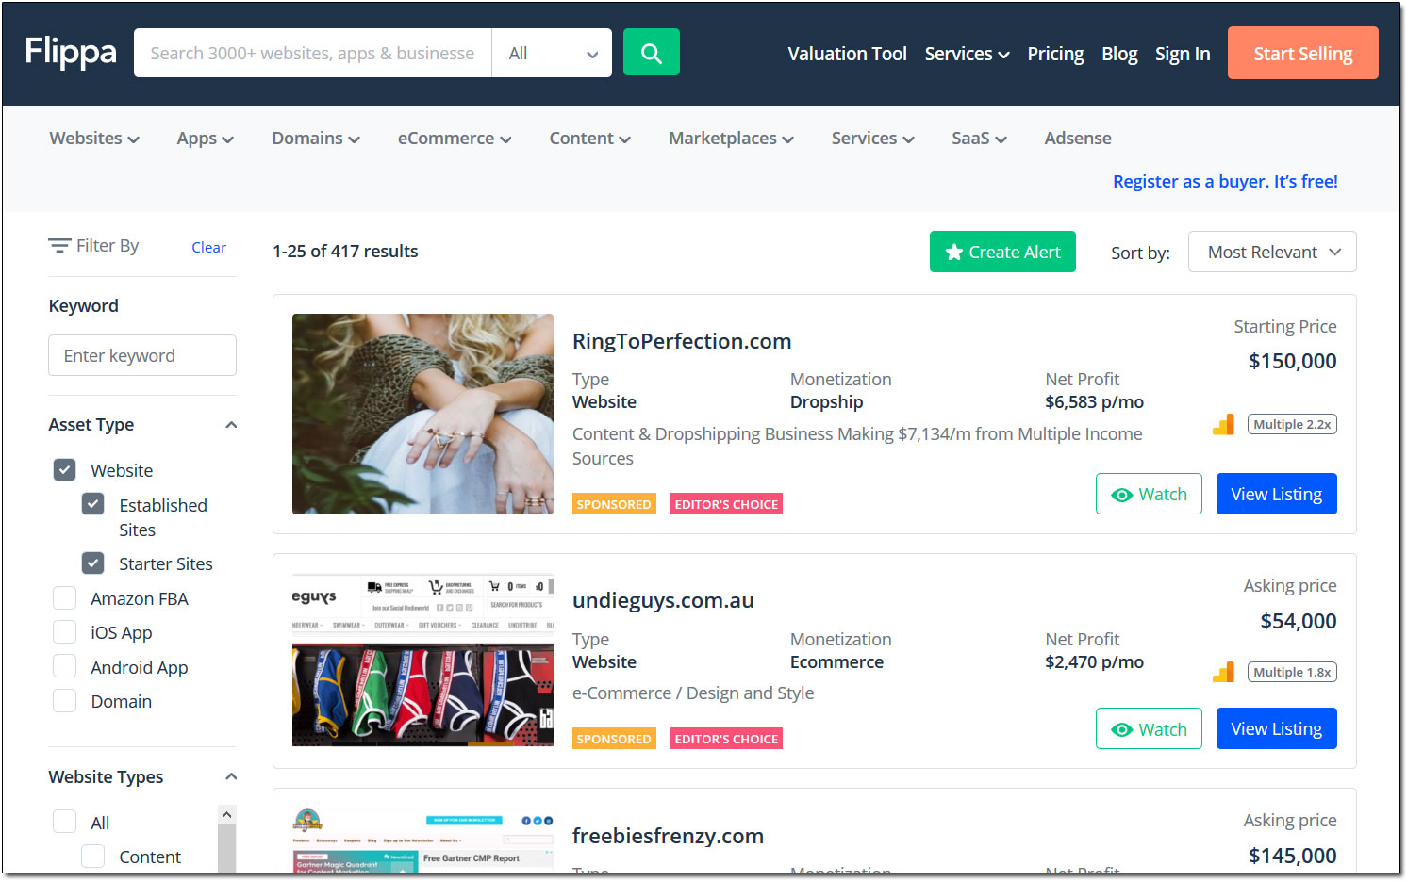Image resolution: width=1407 pixels, height=881 pixels.
Task: Click the Multiple 1.8x badge
Action: pos(1292,673)
